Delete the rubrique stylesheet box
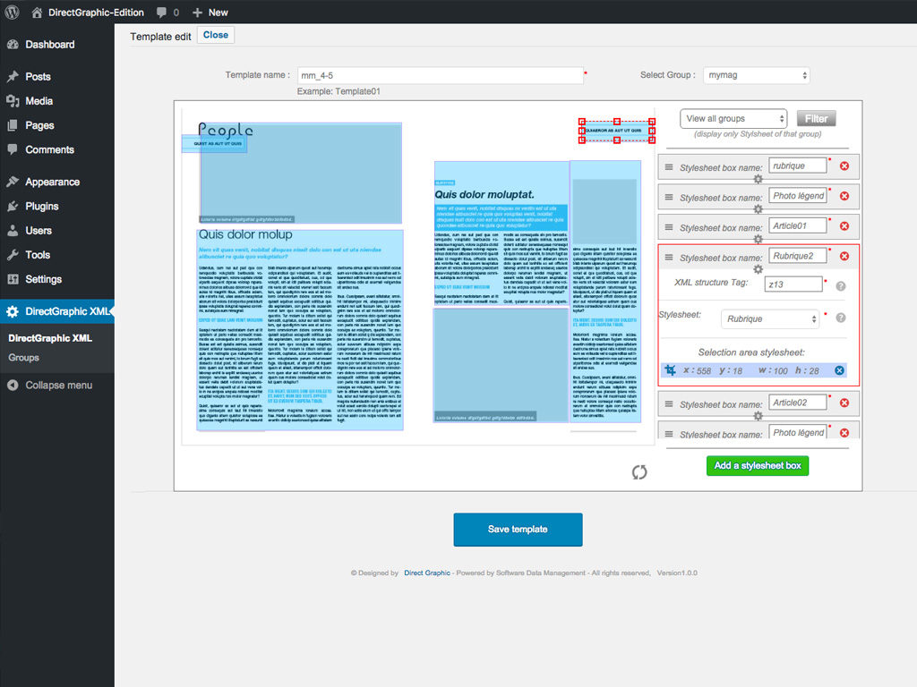The height and width of the screenshot is (687, 917). point(844,166)
